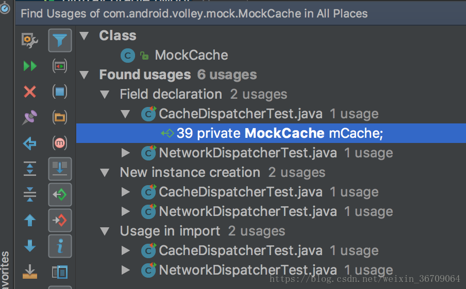Screen dimensions: 466x289
Task: Toggle show read access green arrow button
Action: (x=60, y=194)
